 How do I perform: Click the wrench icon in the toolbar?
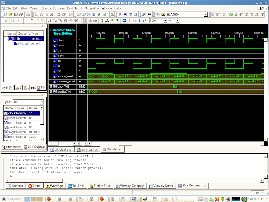(144, 14)
